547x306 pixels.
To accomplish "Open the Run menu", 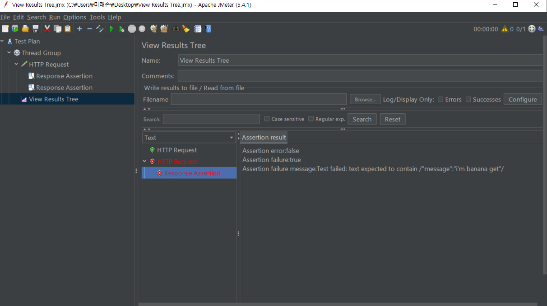I will point(55,17).
